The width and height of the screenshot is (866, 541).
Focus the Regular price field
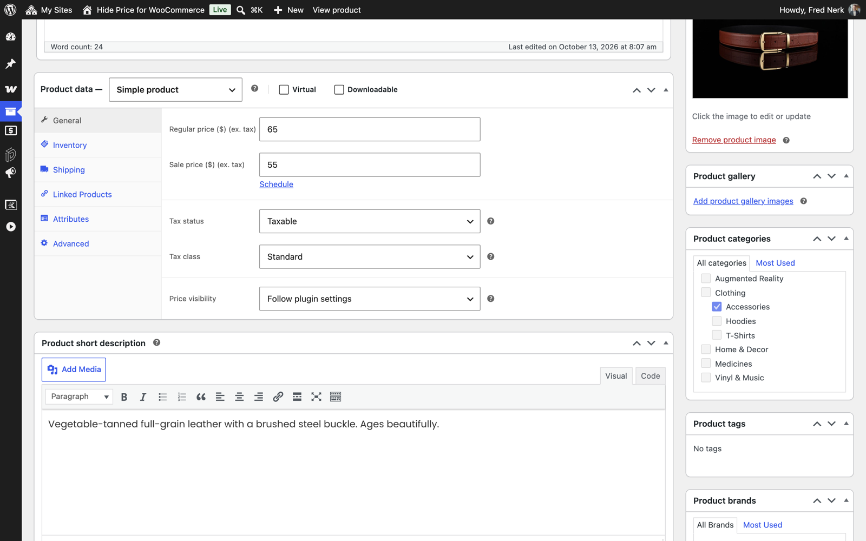370,129
